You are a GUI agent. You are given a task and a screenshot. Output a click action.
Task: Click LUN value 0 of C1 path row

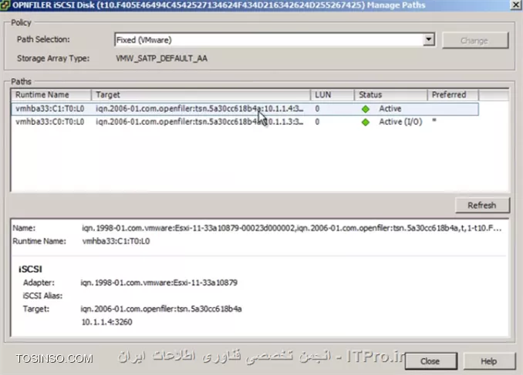point(317,109)
